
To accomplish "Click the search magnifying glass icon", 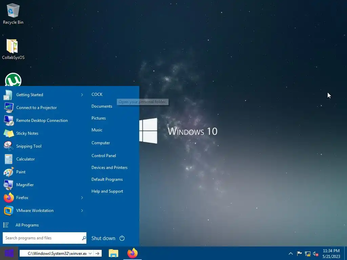I will click(84, 238).
